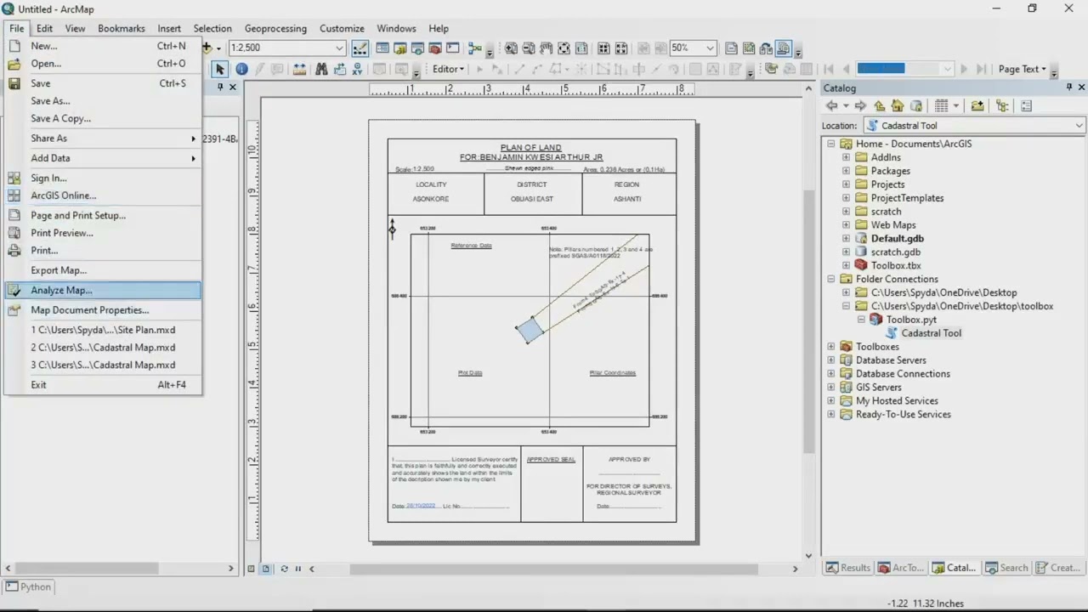Open the Geoprocessing menu
The width and height of the screenshot is (1088, 612).
point(275,28)
